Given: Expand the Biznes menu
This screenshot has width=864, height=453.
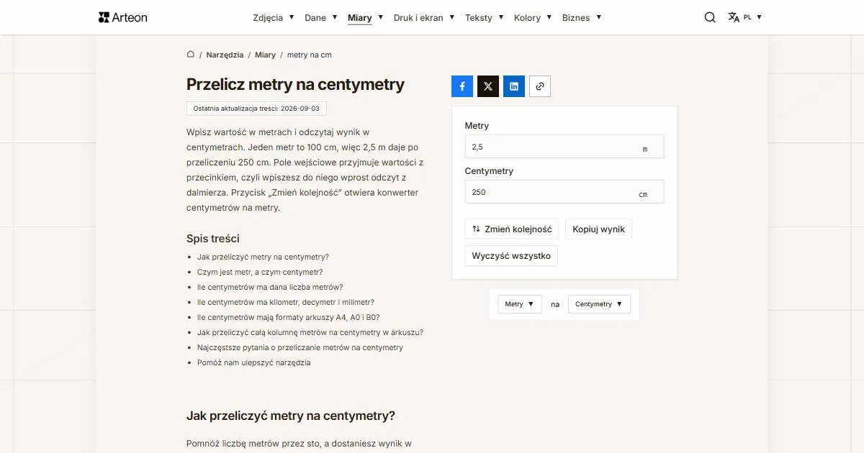Looking at the screenshot, I should (582, 17).
